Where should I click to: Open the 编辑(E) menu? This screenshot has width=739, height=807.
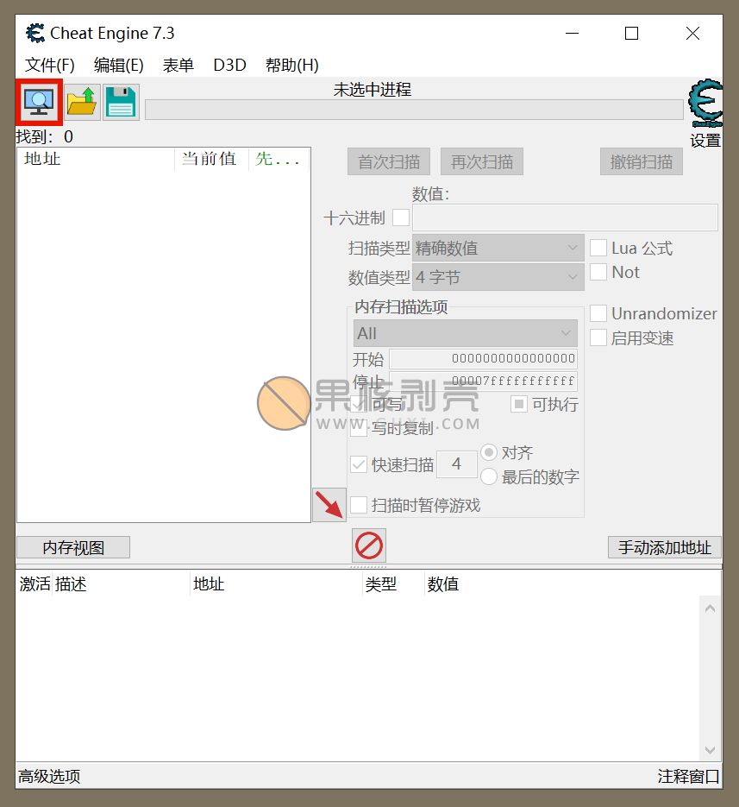119,66
